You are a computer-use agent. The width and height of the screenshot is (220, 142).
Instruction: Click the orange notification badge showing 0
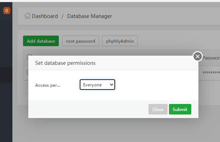tap(6, 11)
